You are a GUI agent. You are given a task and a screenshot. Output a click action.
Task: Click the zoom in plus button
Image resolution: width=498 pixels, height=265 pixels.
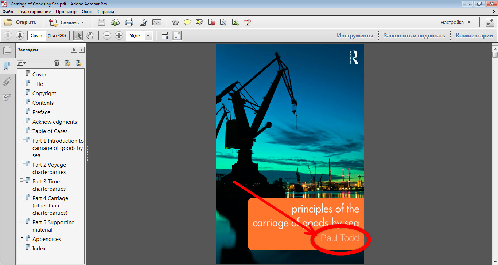(x=119, y=36)
